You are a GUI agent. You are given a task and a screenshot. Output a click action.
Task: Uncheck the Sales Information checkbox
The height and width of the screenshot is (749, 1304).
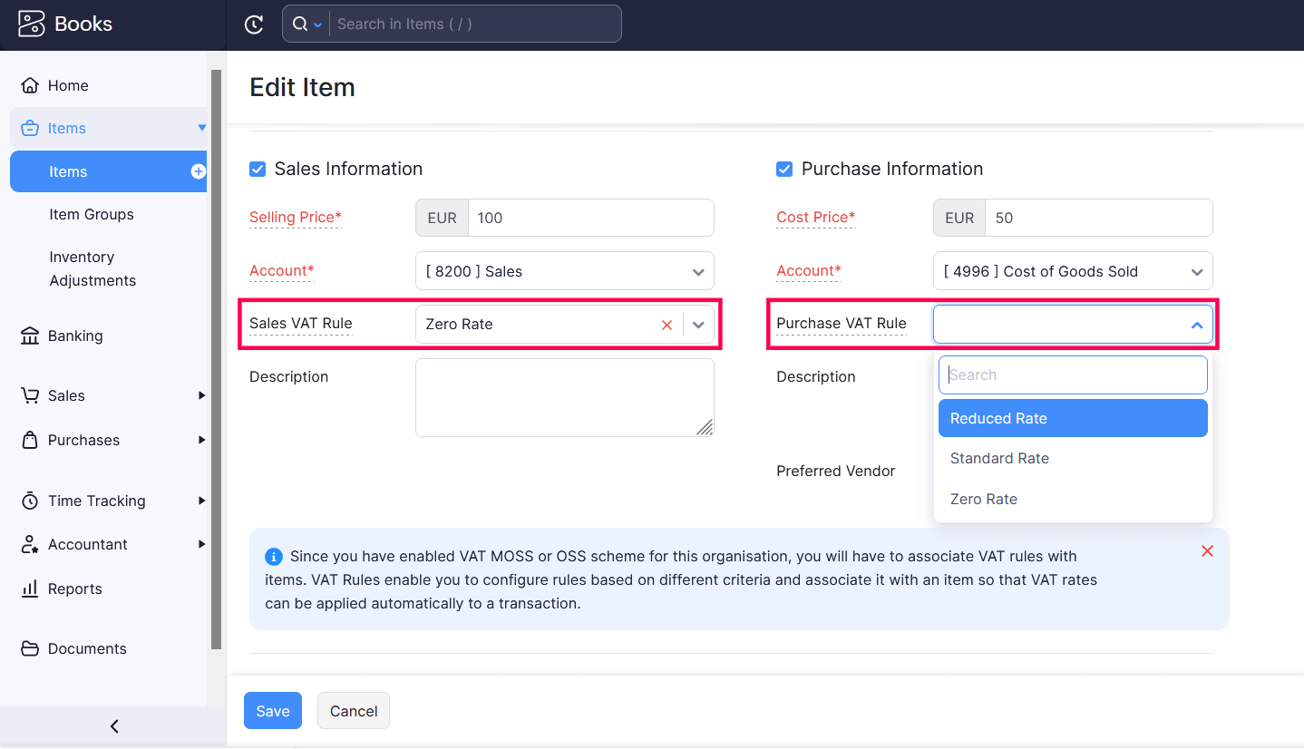tap(258, 169)
